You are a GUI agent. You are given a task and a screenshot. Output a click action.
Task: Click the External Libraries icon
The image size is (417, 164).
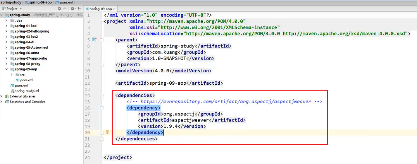pyautogui.click(x=7, y=96)
